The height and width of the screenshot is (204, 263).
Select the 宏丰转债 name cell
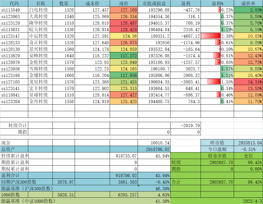[40, 88]
